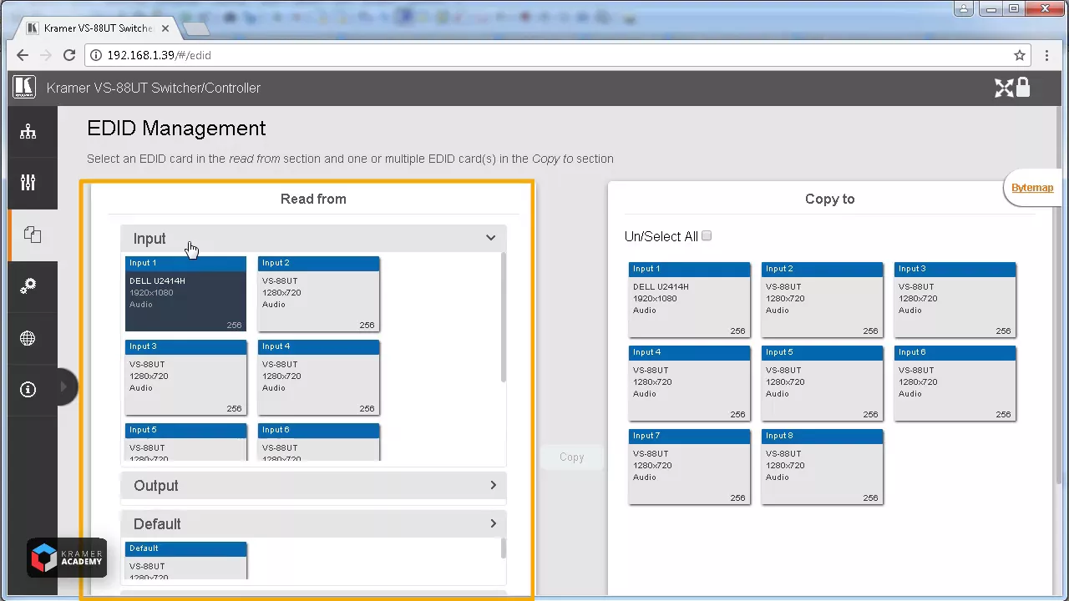
Task: Select Input 4 card in Copy to
Action: tap(689, 383)
